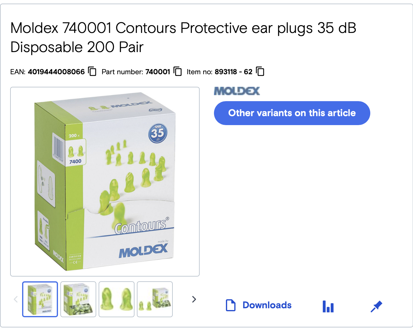The width and height of the screenshot is (413, 328).
Task: Click the item number value text
Action: coord(233,72)
